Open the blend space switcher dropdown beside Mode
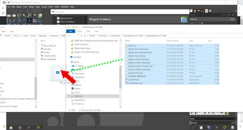The image size is (243, 130). coord(234,15)
